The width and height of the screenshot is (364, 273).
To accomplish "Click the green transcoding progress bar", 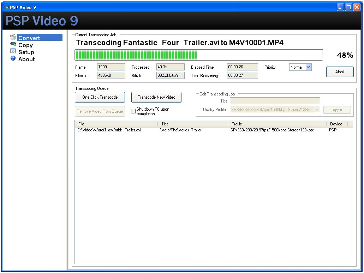I will pos(199,55).
